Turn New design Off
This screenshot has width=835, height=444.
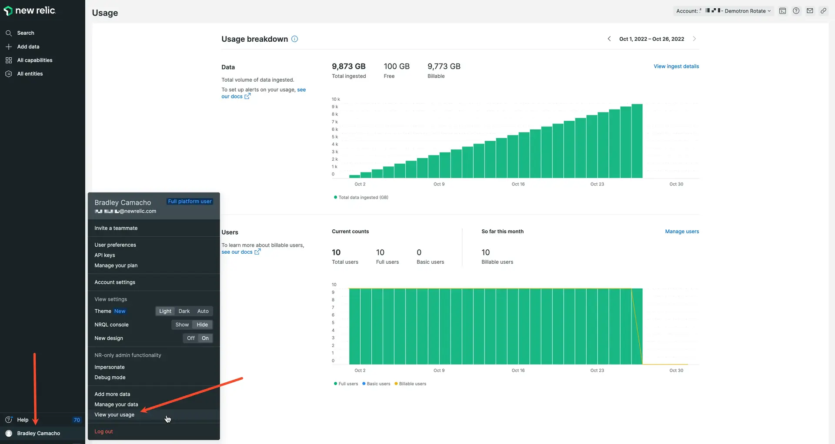pyautogui.click(x=190, y=338)
